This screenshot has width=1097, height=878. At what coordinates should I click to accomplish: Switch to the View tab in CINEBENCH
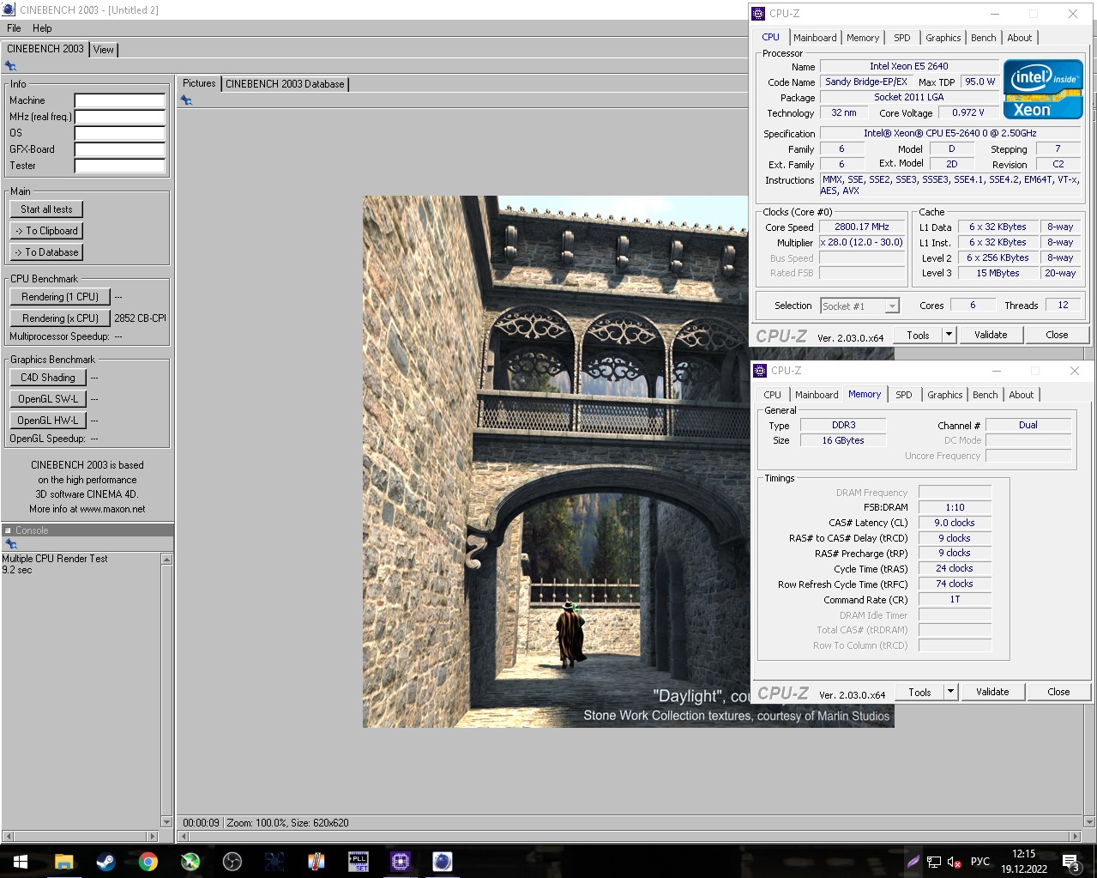pyautogui.click(x=104, y=50)
